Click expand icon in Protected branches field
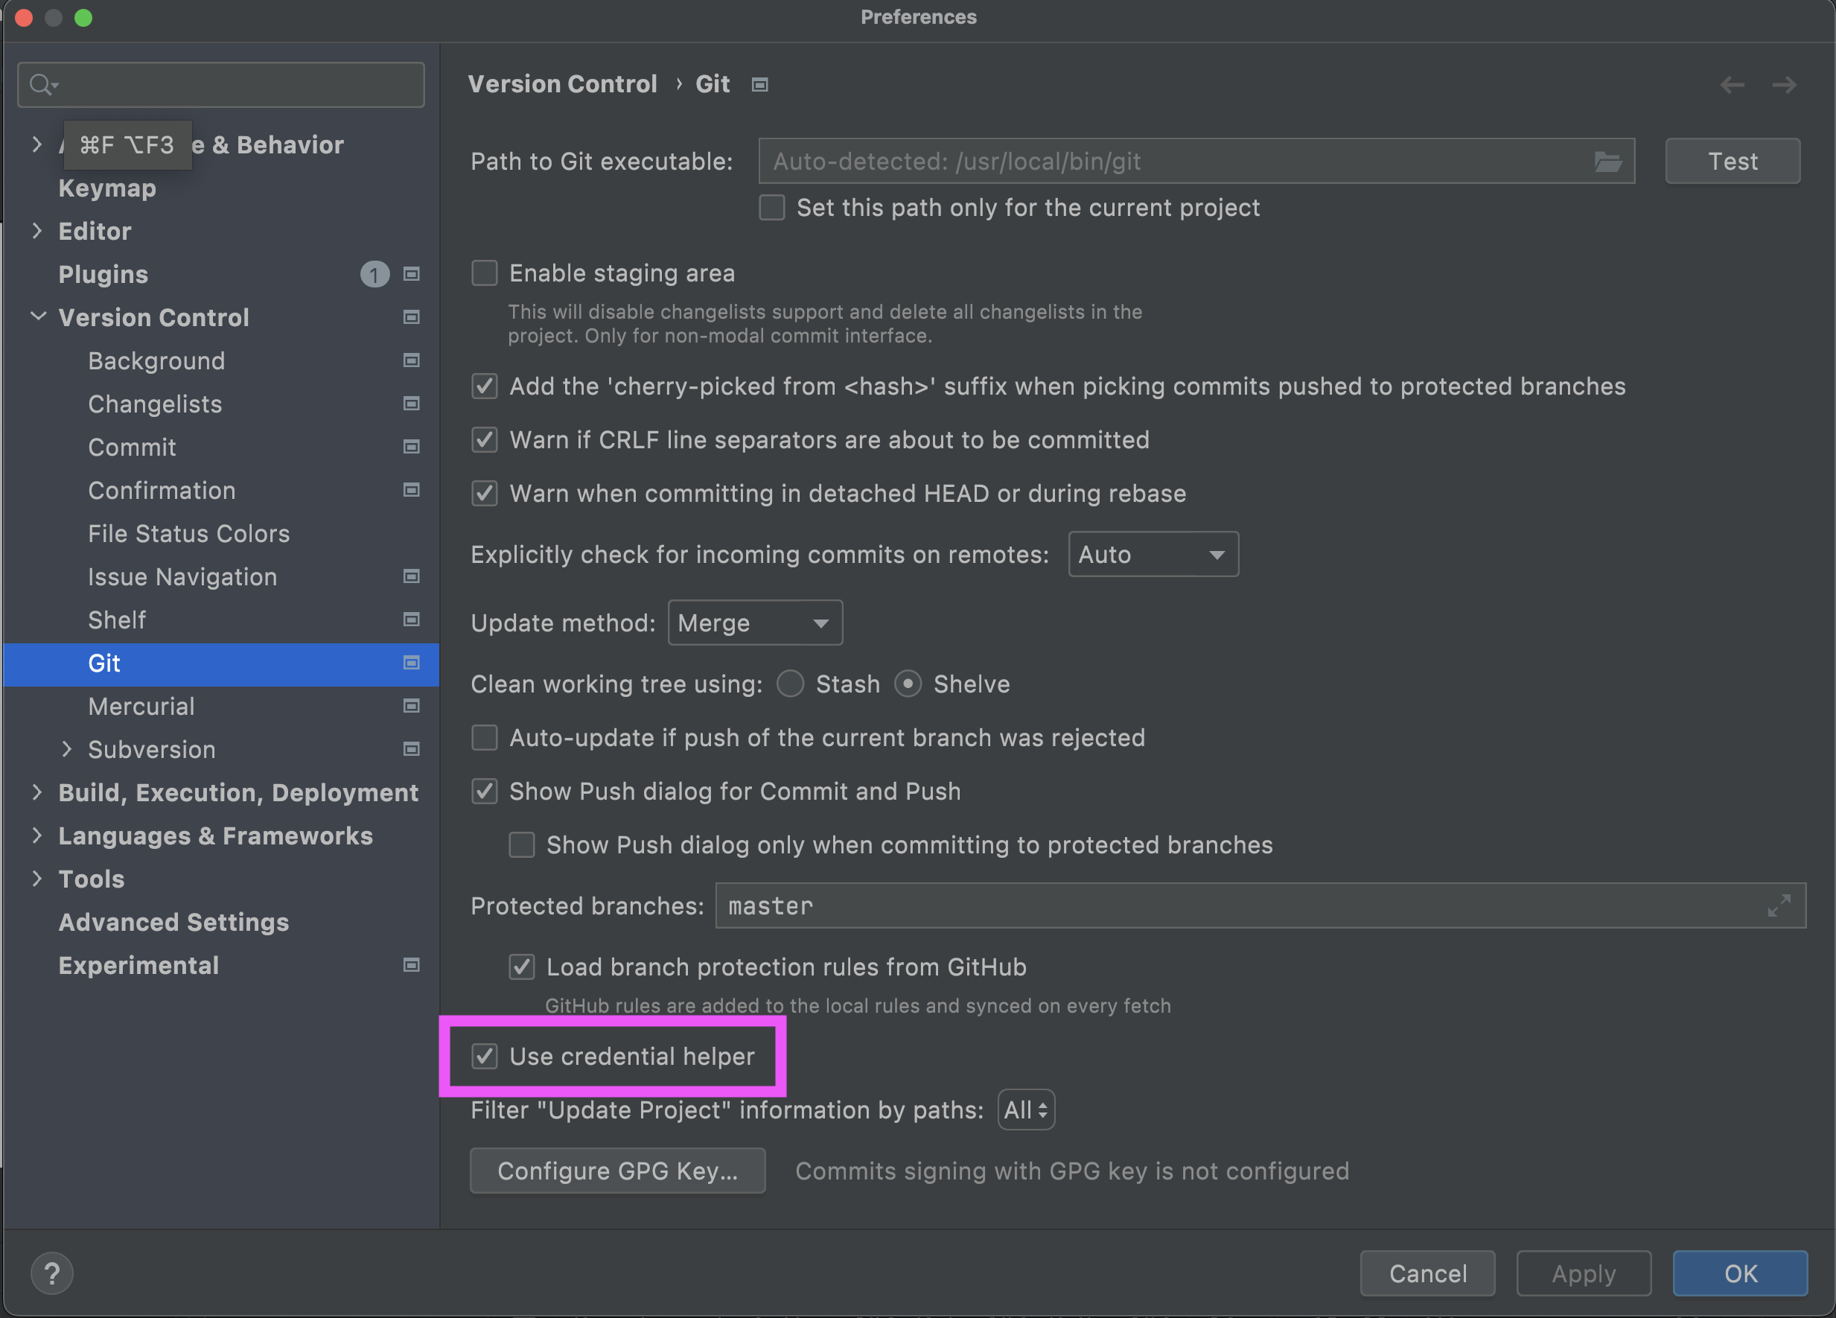 tap(1779, 905)
